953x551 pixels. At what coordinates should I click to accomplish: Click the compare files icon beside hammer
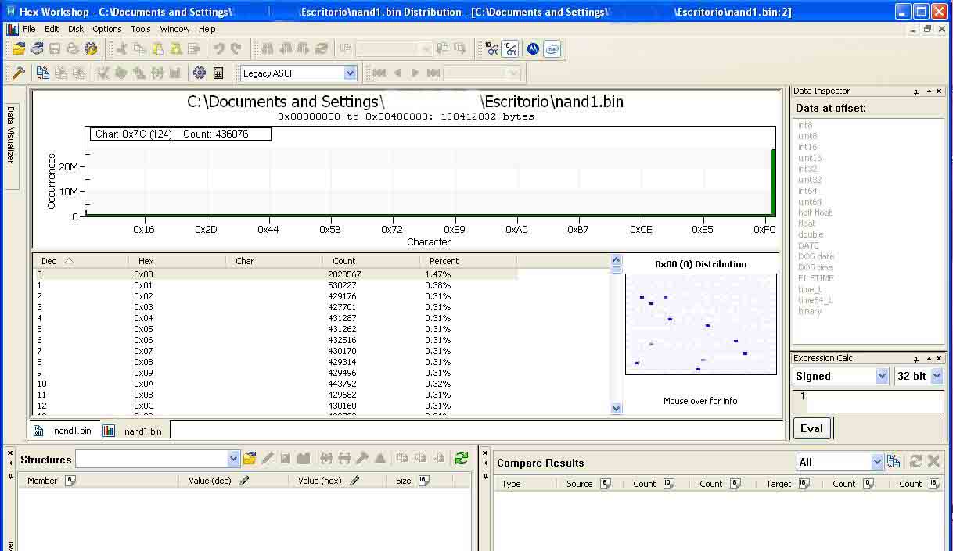[x=43, y=73]
